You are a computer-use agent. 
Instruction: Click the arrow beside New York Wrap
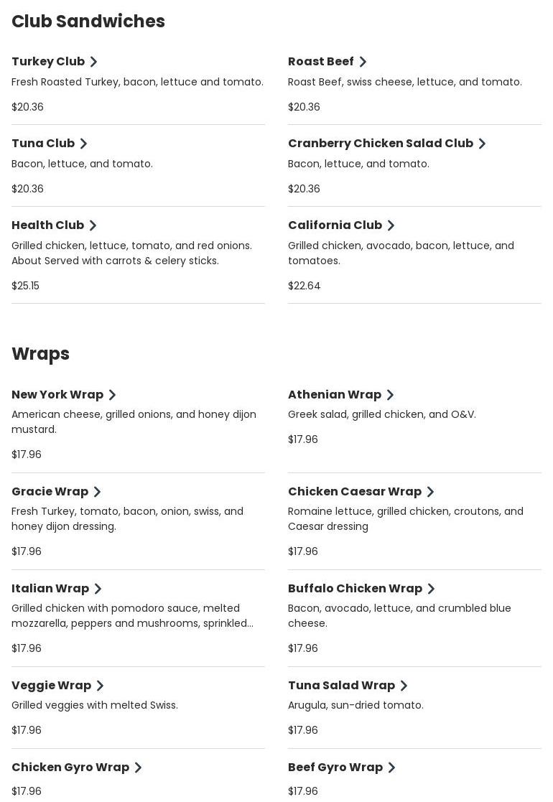pyautogui.click(x=112, y=396)
